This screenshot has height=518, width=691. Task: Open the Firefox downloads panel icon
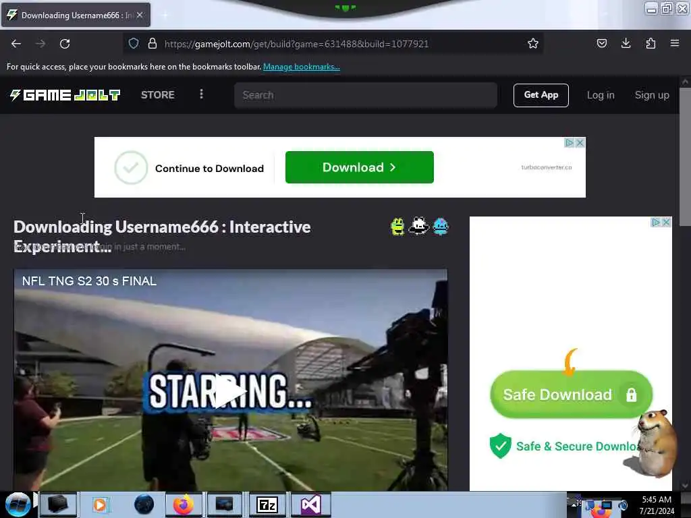click(x=626, y=43)
